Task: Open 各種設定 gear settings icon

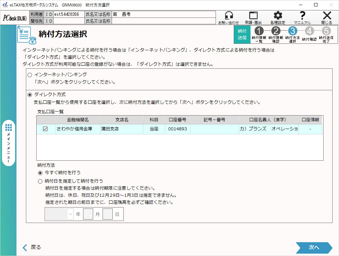Action: point(278,16)
